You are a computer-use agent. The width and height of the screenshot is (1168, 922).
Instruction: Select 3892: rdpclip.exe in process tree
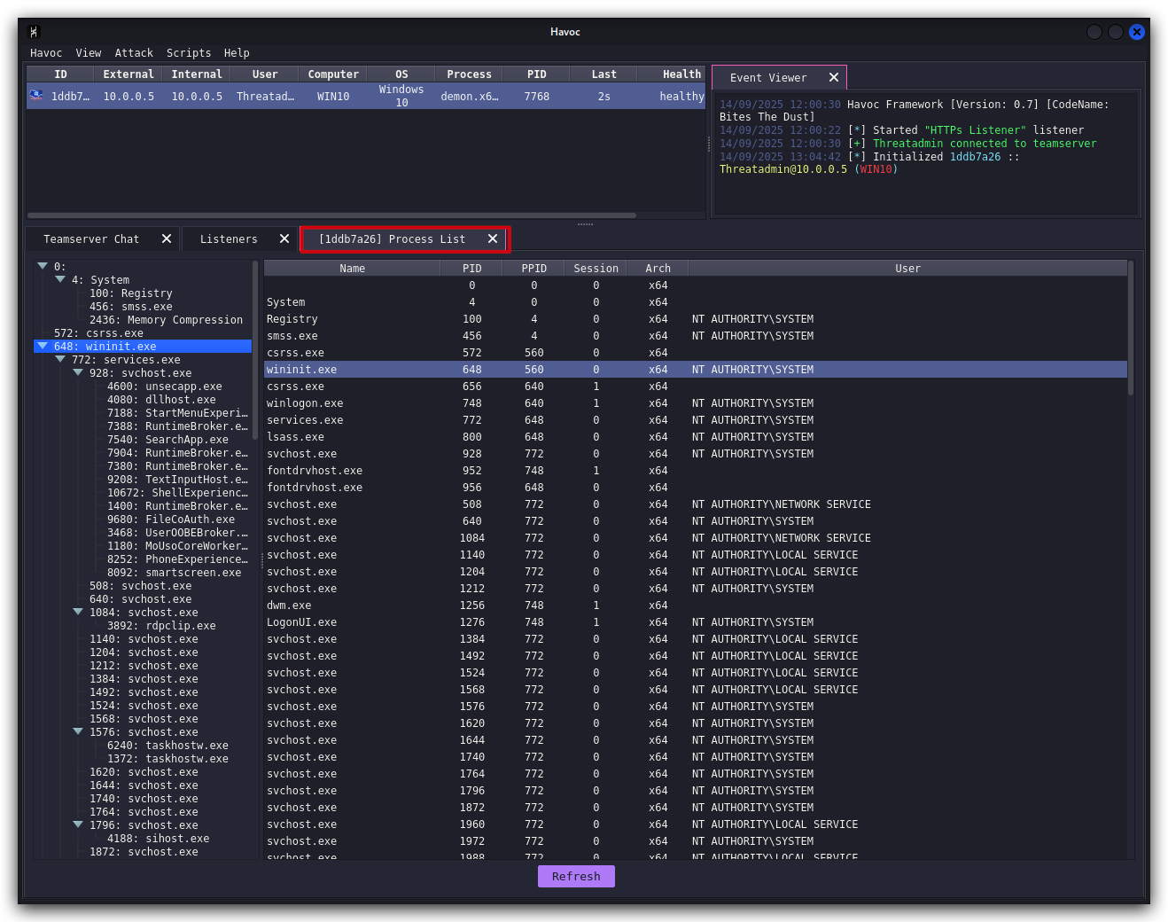tap(161, 626)
